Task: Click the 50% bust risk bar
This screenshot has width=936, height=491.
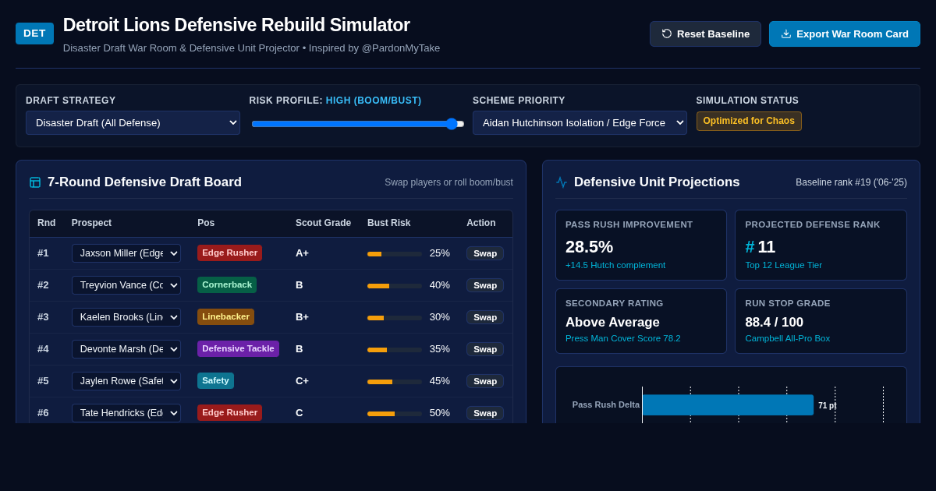Action: coord(395,414)
